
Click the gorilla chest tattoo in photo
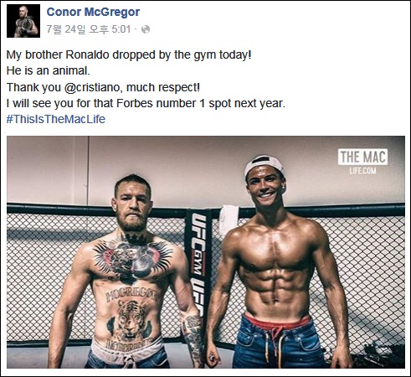[133, 258]
